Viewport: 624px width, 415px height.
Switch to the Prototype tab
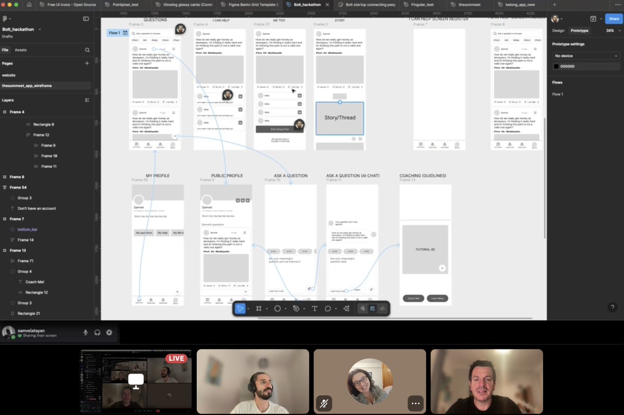pyautogui.click(x=579, y=31)
